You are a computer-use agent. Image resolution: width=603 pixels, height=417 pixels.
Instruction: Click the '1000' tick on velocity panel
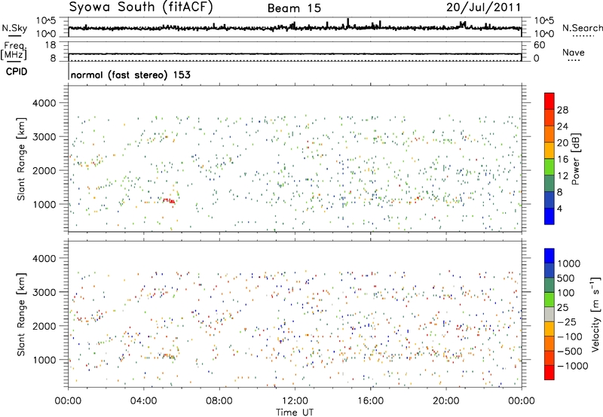point(44,360)
